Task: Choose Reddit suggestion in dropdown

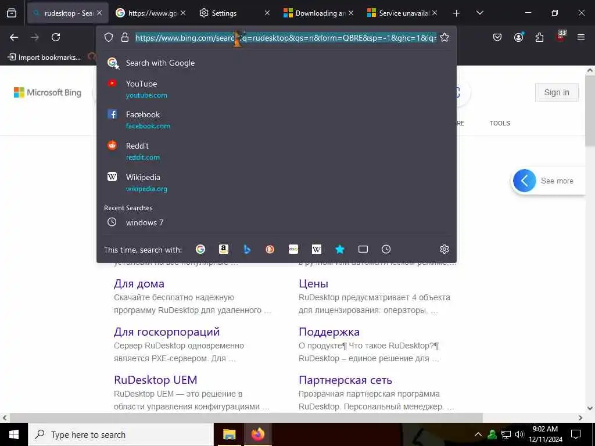Action: pos(277,151)
